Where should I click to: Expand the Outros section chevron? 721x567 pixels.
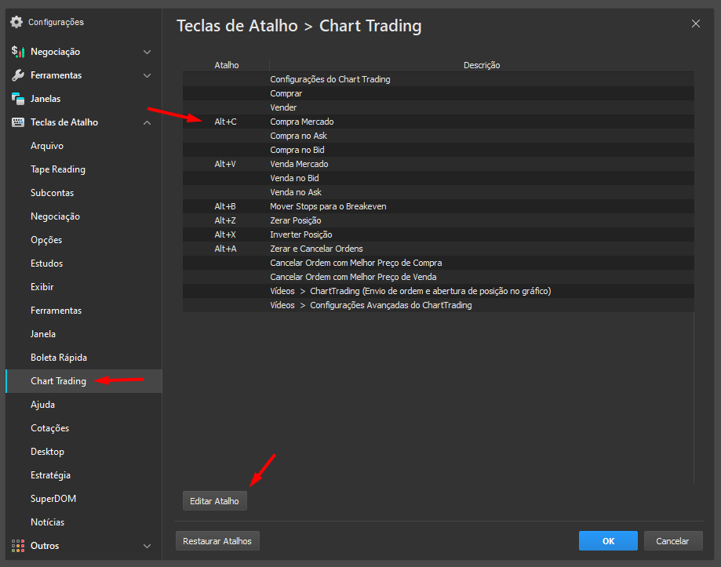click(x=147, y=546)
